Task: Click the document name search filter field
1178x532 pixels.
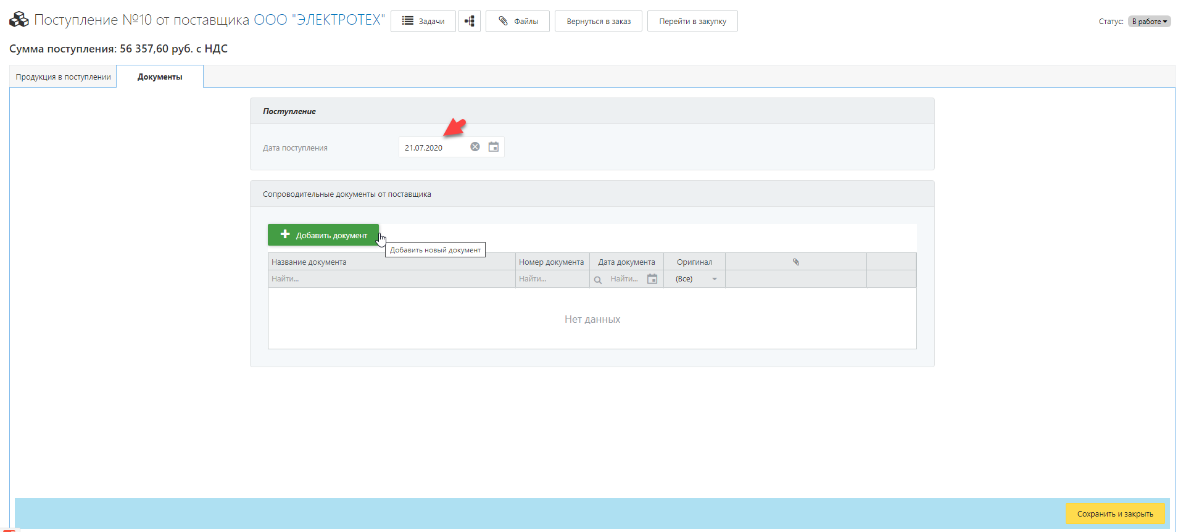Action: coord(391,279)
